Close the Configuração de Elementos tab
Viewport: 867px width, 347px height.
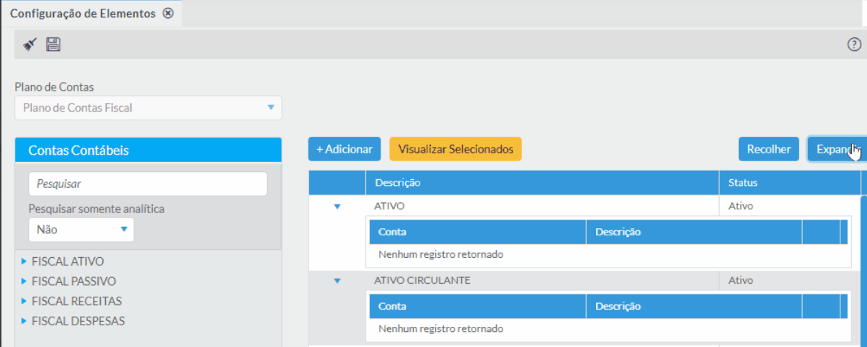point(168,13)
